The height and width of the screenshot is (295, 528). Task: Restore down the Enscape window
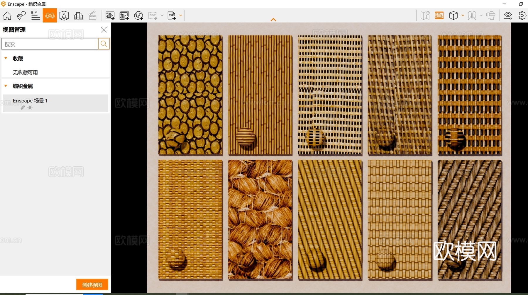(521, 4)
